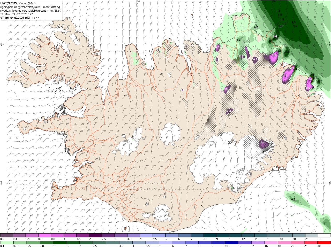
Task: Select the 1.1 value in the pink snow patch
Action: click(x=285, y=75)
